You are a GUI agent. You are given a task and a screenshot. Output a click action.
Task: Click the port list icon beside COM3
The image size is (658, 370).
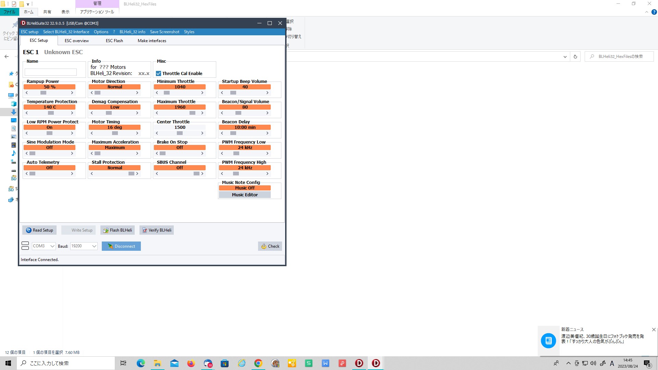[x=25, y=246]
